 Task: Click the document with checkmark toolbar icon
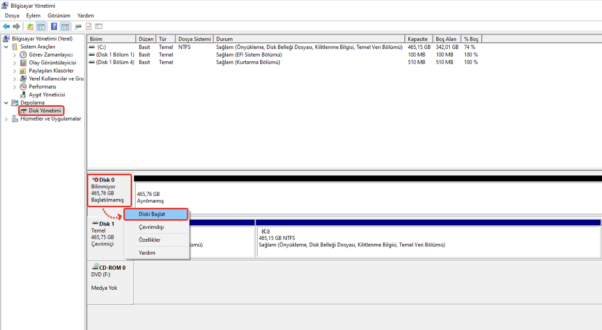point(88,26)
